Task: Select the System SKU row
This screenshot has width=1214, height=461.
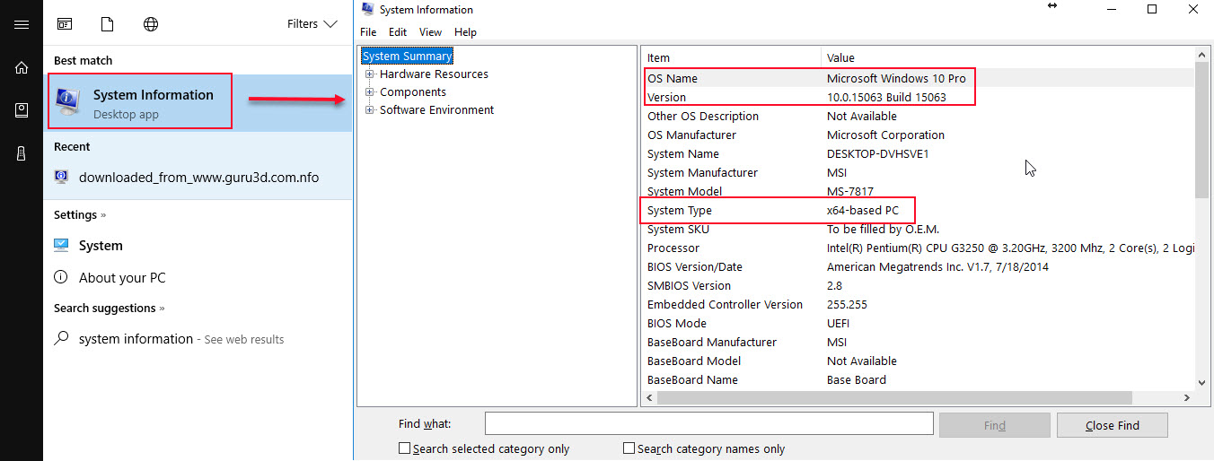Action: (x=919, y=229)
